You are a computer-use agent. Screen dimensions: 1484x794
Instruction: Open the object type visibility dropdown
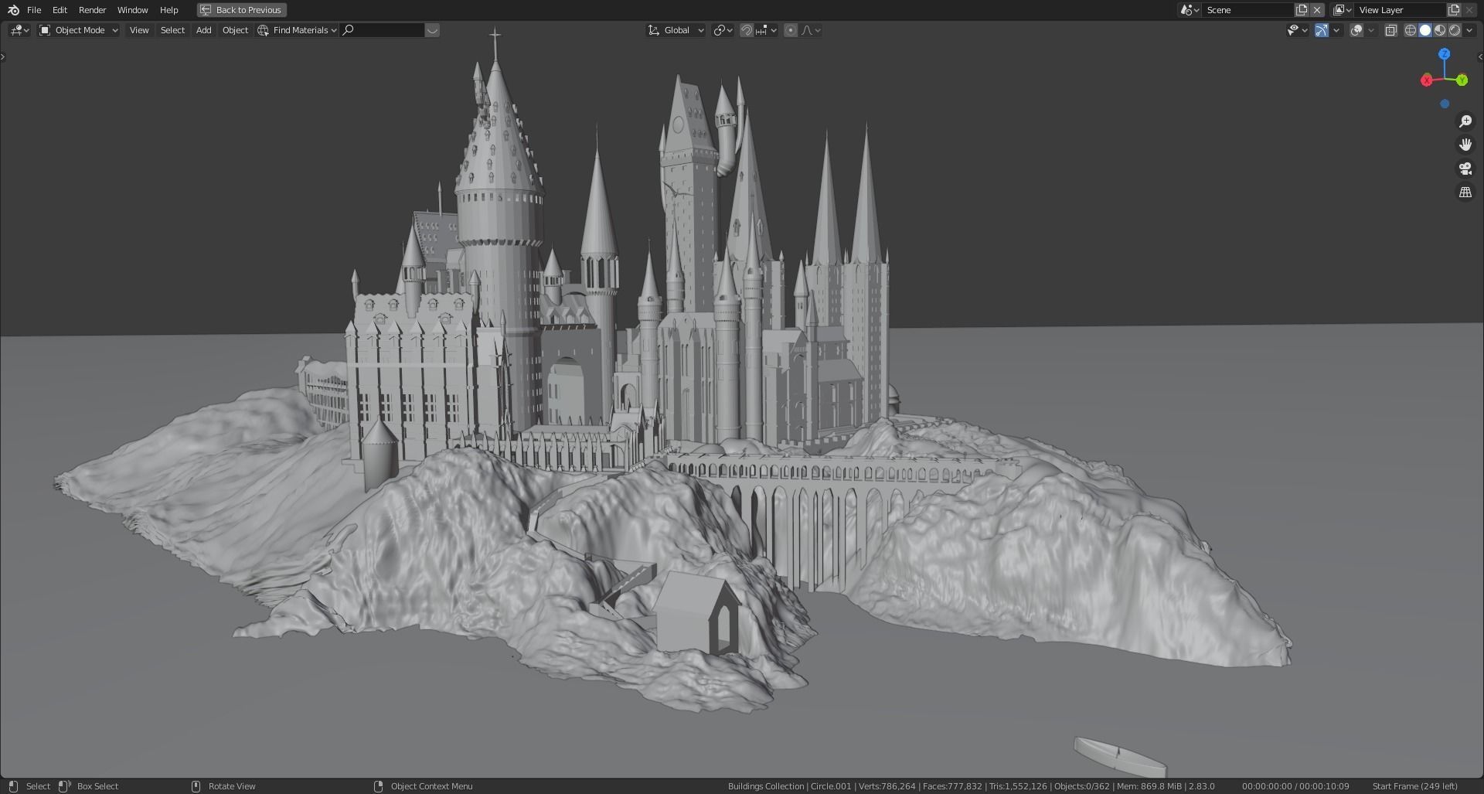1297,30
